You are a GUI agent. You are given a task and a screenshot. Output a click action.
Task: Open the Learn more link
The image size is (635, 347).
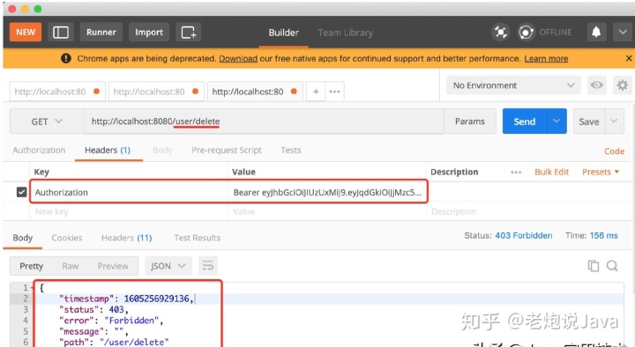546,59
